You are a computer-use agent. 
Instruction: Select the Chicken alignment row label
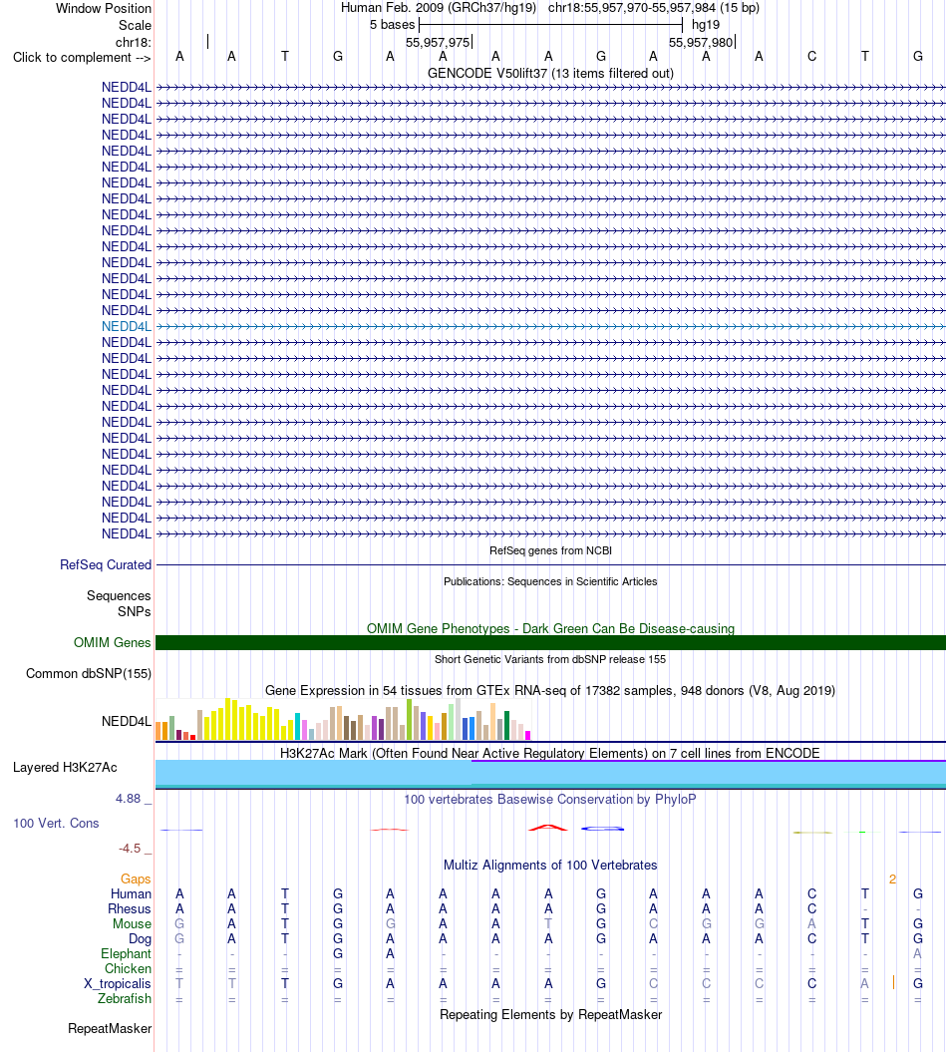pyautogui.click(x=129, y=969)
